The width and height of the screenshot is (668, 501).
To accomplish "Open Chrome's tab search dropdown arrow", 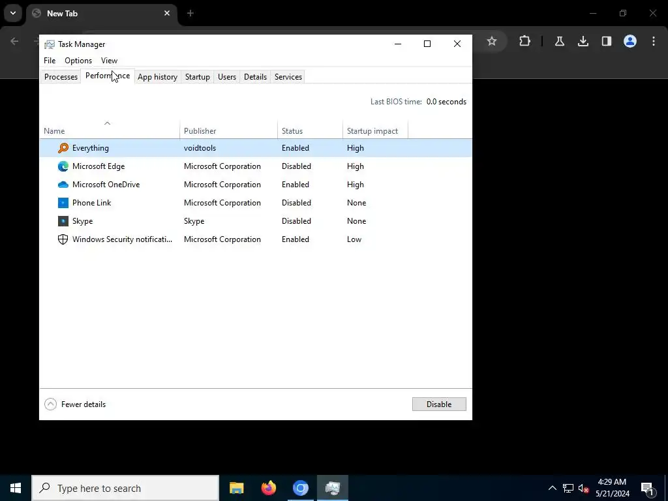I will pyautogui.click(x=13, y=13).
